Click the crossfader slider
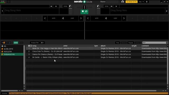The height and width of the screenshot is (95, 169). (x=84, y=7)
